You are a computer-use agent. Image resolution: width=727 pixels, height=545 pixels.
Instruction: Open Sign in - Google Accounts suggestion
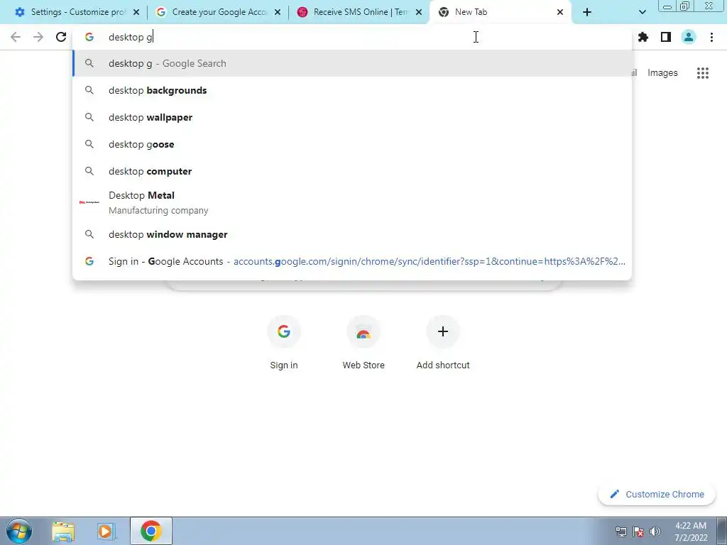coord(352,261)
